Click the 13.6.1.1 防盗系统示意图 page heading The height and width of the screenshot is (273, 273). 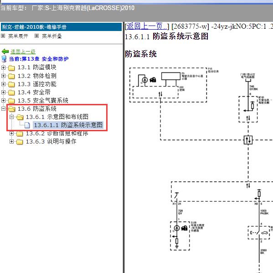pos(167,36)
